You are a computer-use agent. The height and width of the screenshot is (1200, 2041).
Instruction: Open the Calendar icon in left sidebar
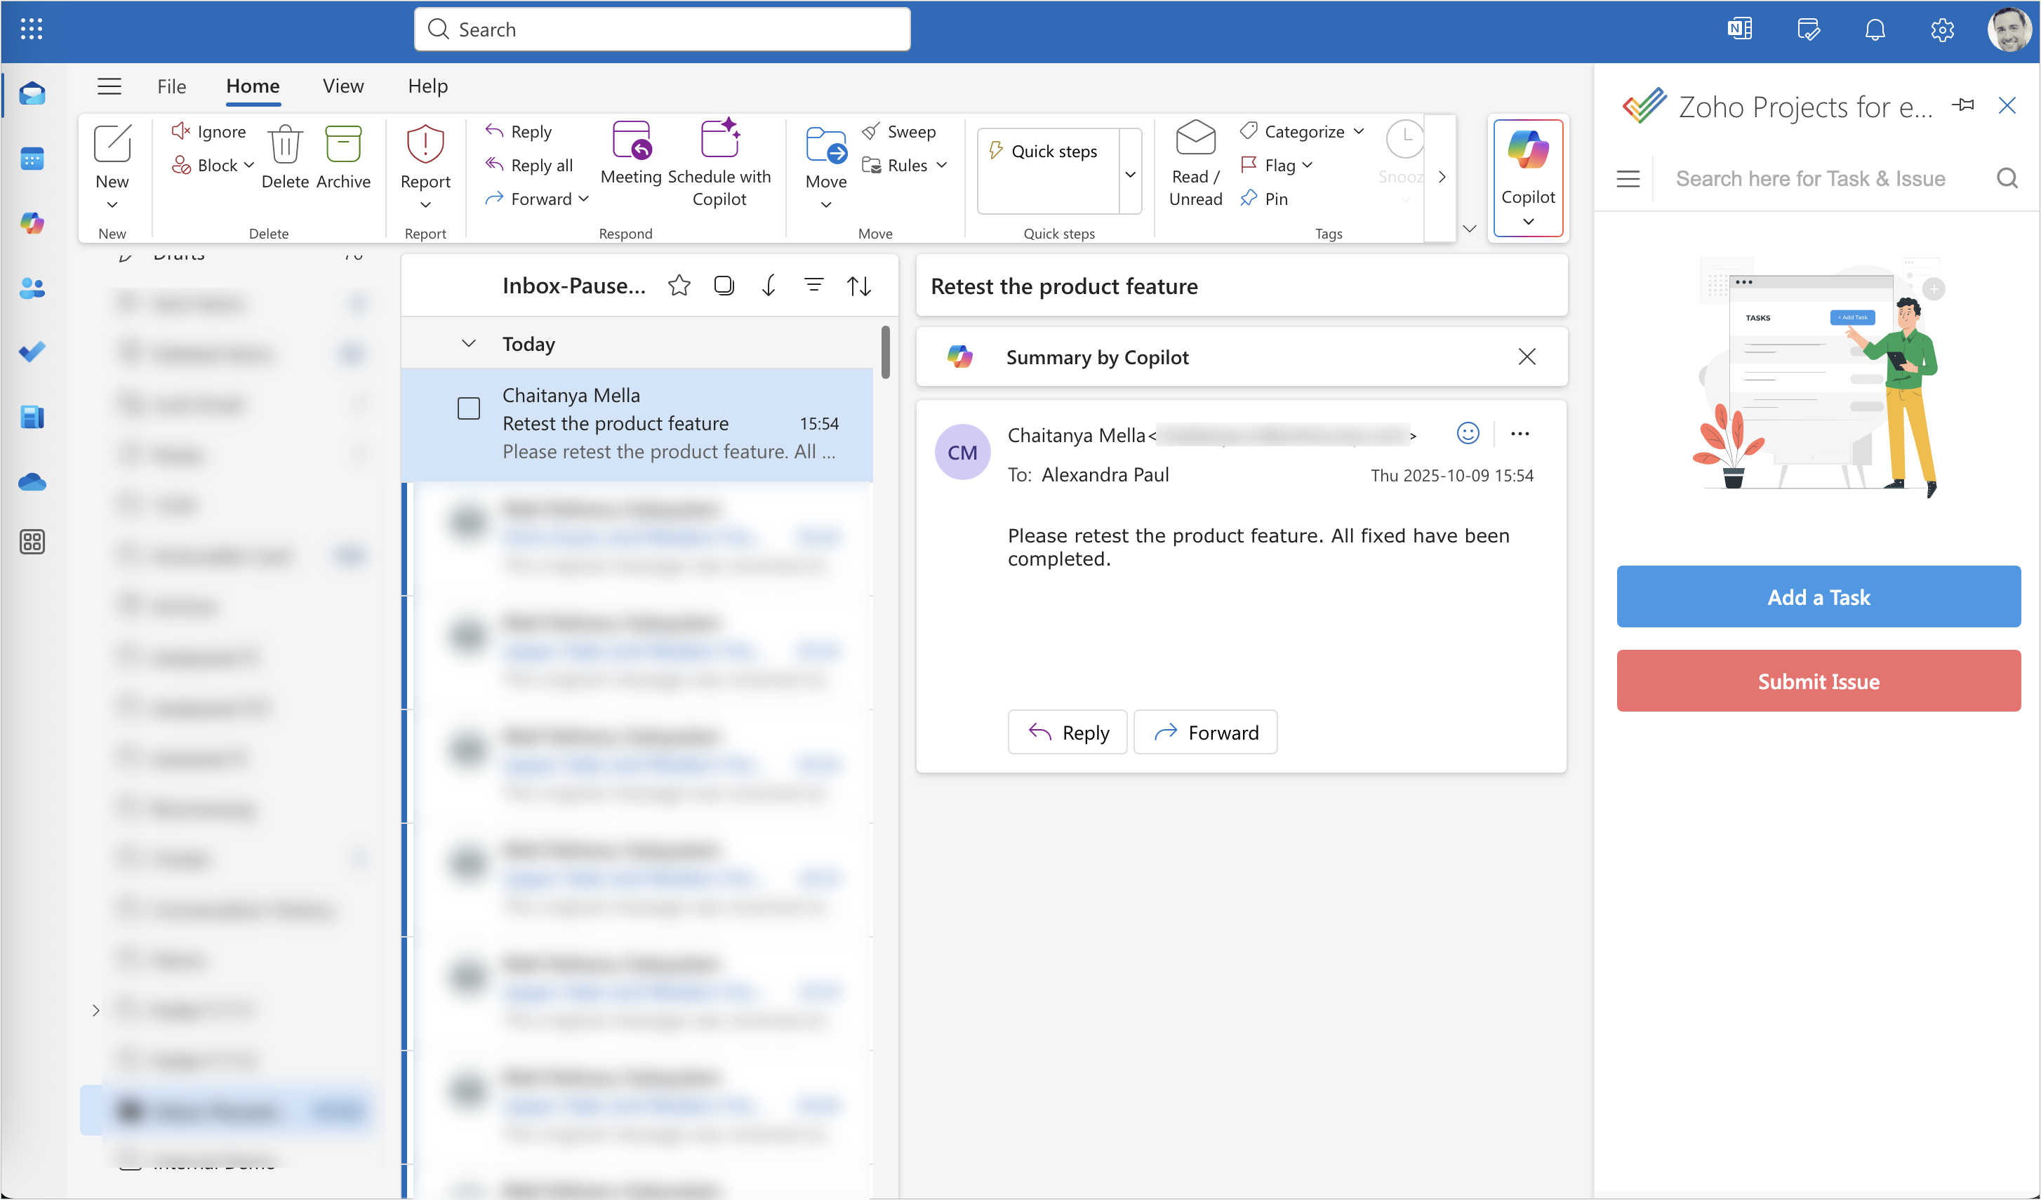pos(32,159)
